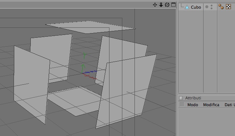The width and height of the screenshot is (235, 136).
Task: Click the Cubo Phong tag icon
Action: tap(221, 7)
